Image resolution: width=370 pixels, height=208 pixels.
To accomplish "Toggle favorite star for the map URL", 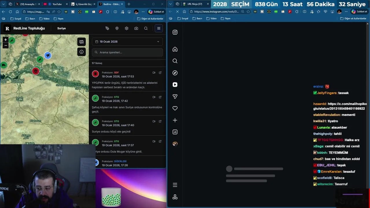I will pos(59,12).
